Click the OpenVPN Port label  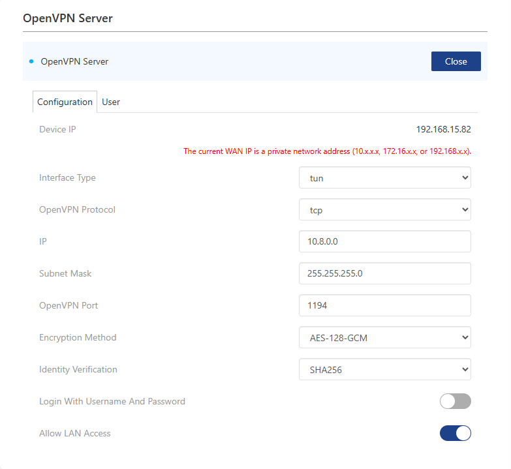(69, 305)
